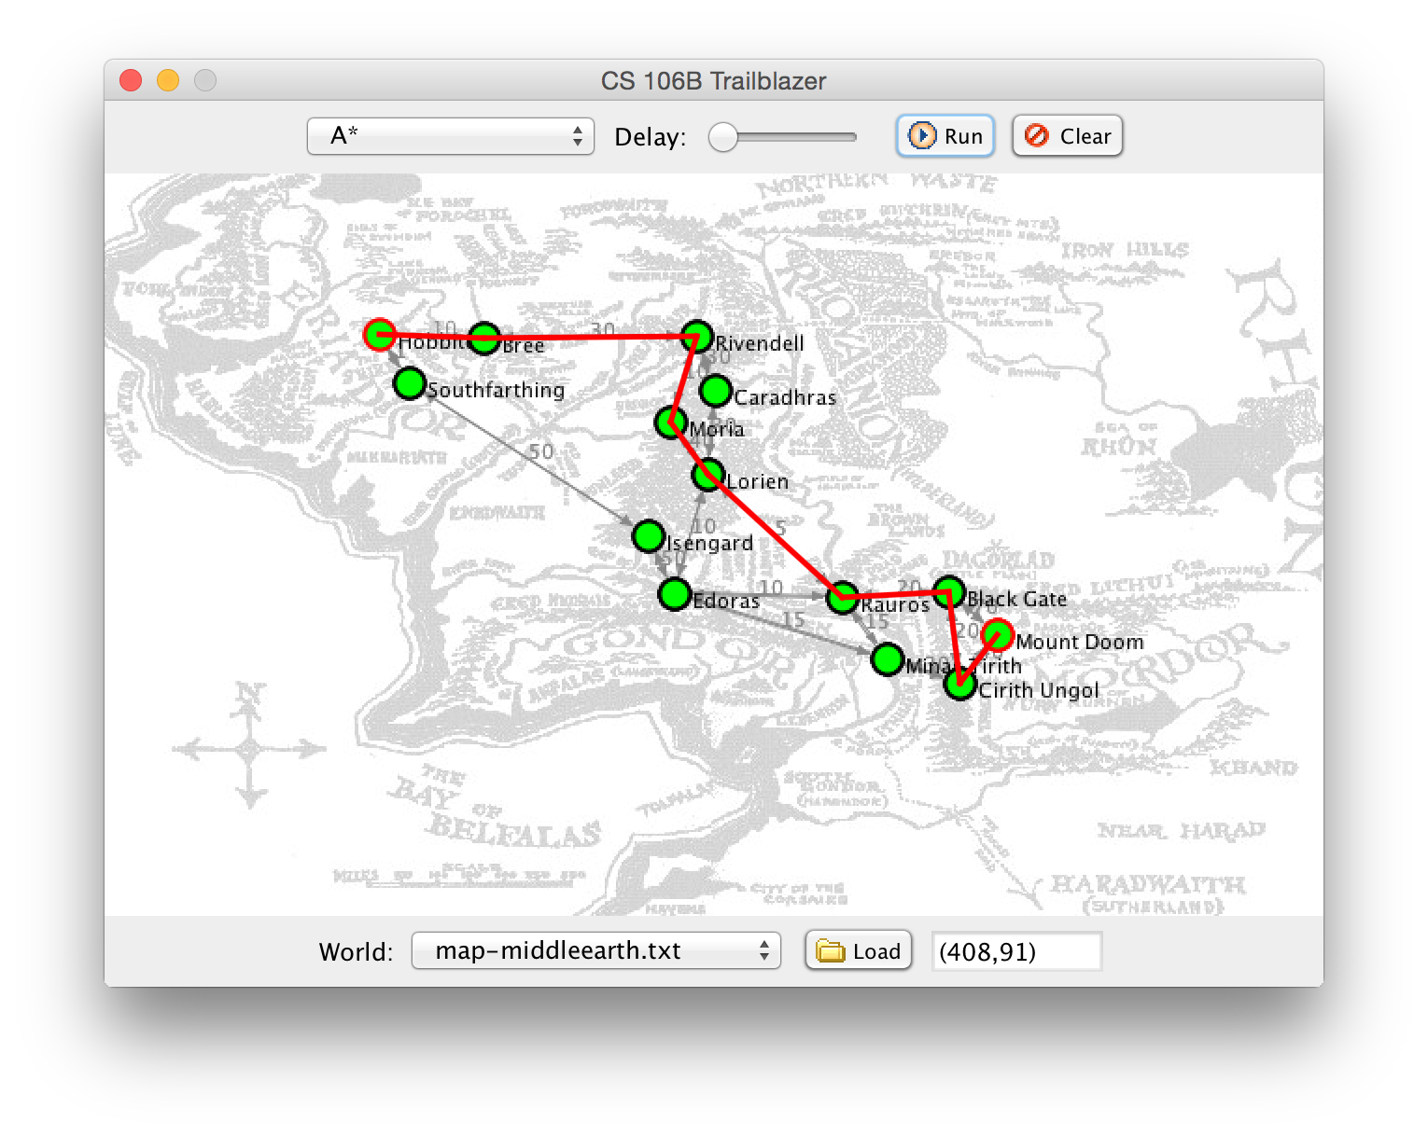Click the Southfarthing green node
This screenshot has width=1428, height=1136.
410,383
